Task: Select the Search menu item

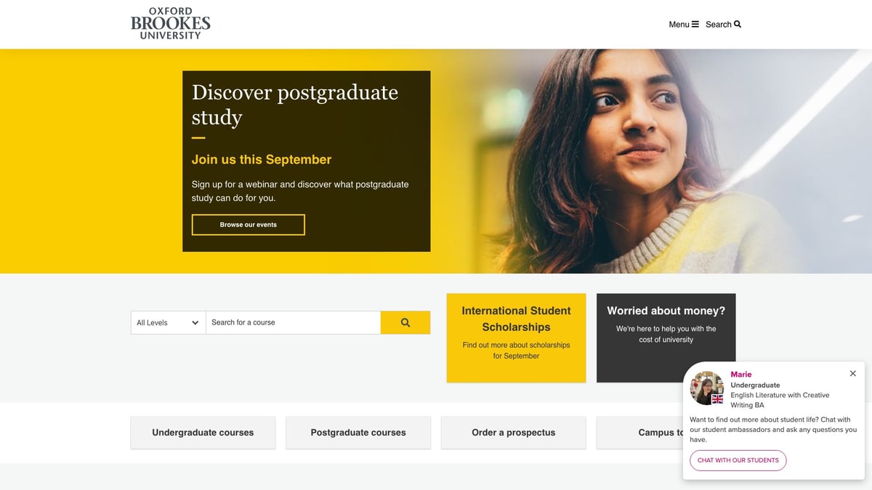Action: (719, 24)
